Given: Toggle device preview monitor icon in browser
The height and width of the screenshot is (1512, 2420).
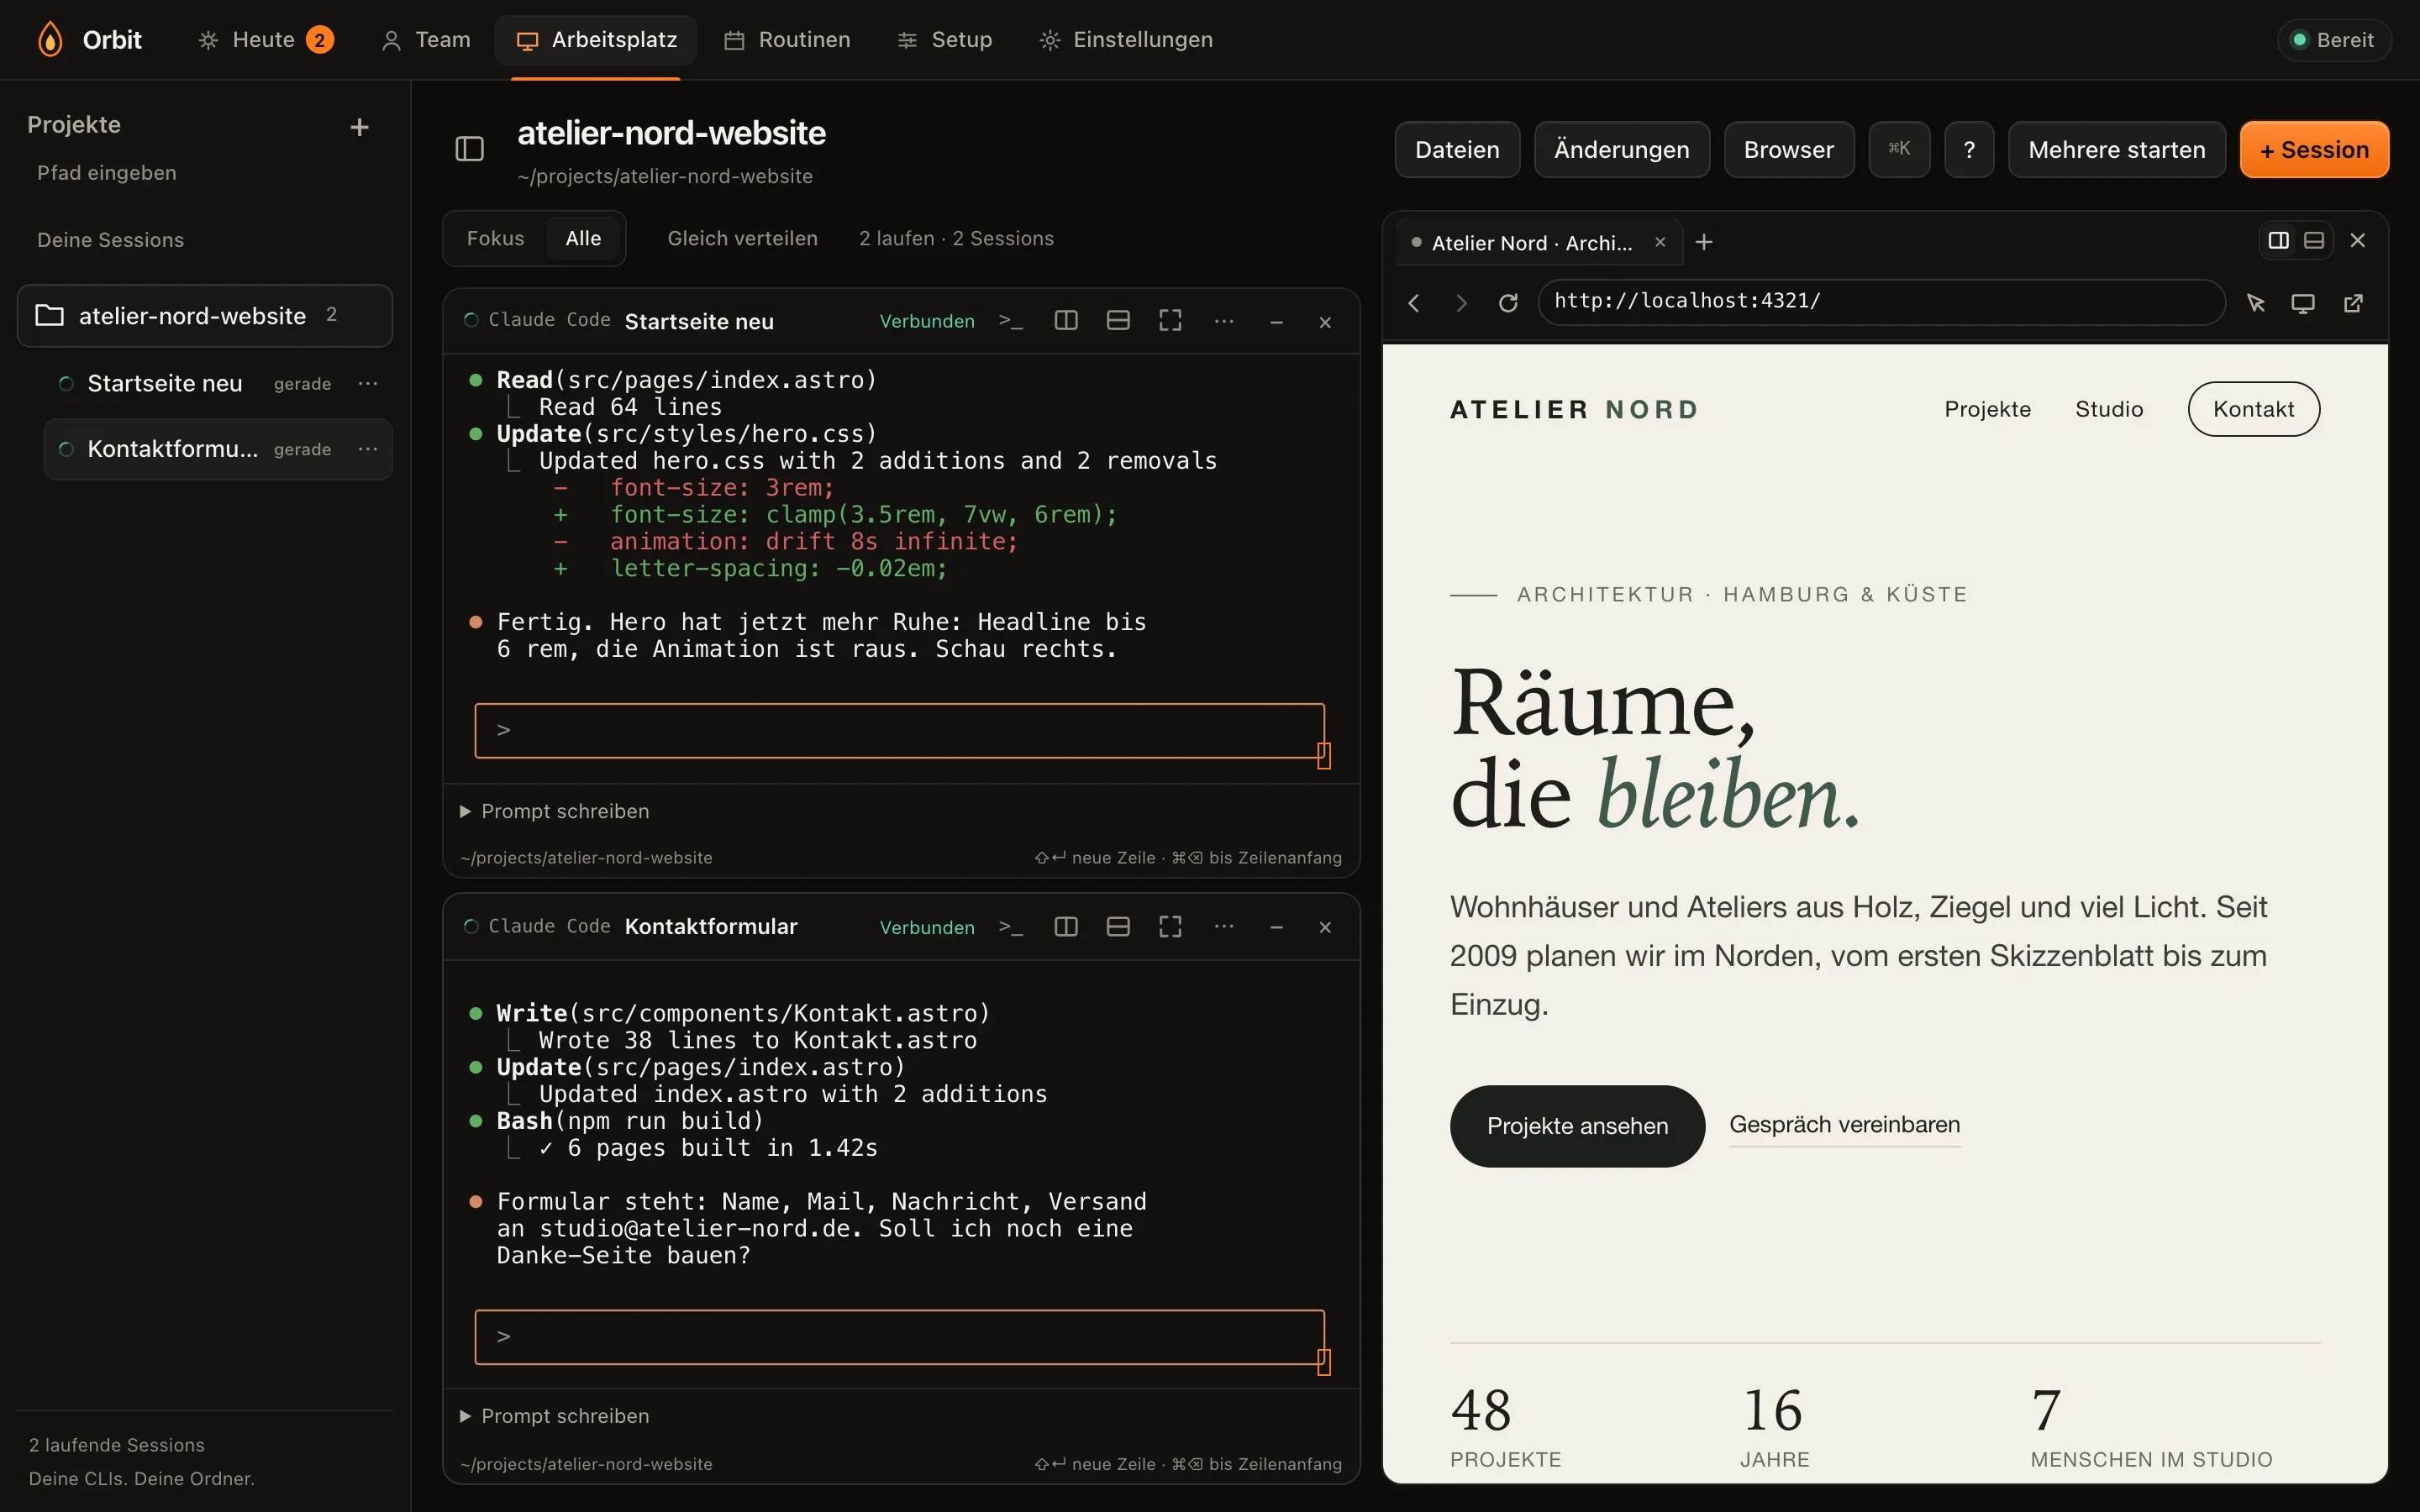Looking at the screenshot, I should click(2303, 303).
